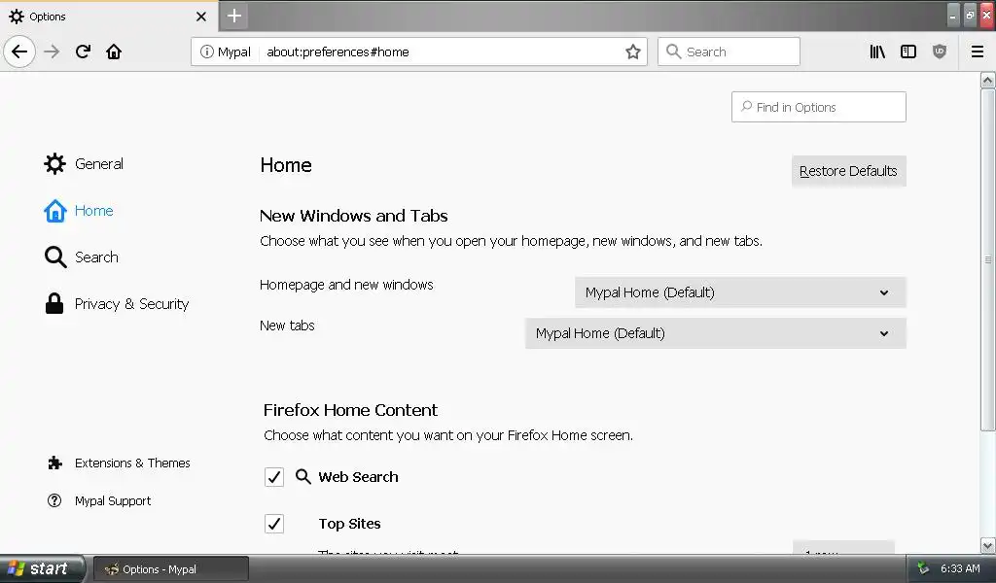Open the Windows start menu
The height and width of the screenshot is (583, 996).
click(41, 568)
